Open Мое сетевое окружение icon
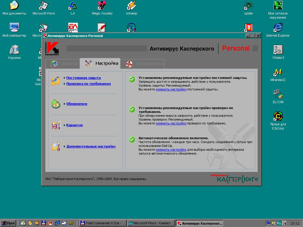Image resolution: width=303 pixels, height=227 pixels. click(x=278, y=10)
